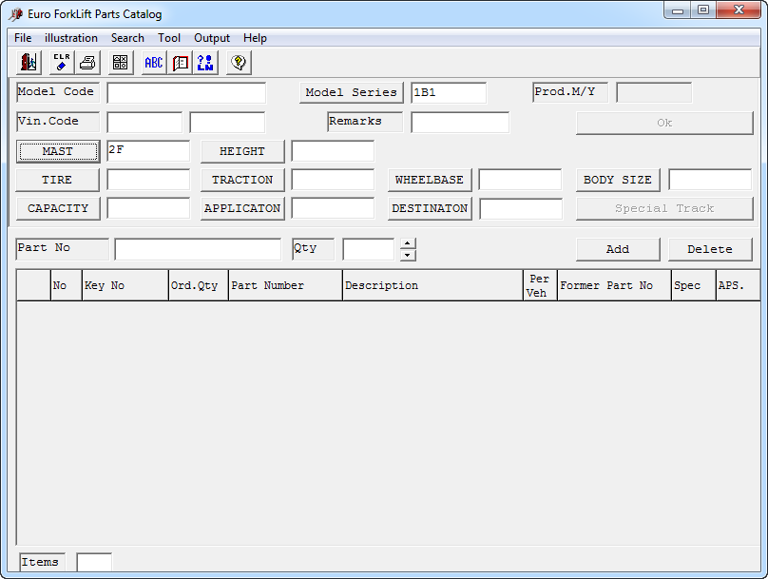768x579 pixels.
Task: Open the File menu
Action: coord(23,38)
